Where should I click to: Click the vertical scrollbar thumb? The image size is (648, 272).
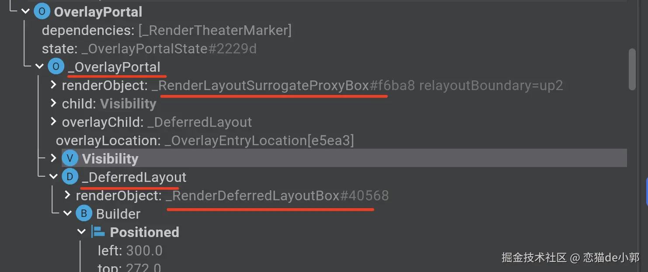pyautogui.click(x=632, y=69)
